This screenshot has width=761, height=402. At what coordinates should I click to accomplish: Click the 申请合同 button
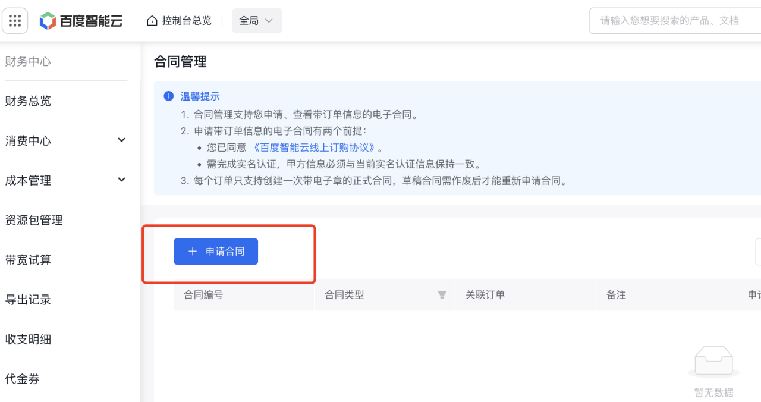click(215, 251)
